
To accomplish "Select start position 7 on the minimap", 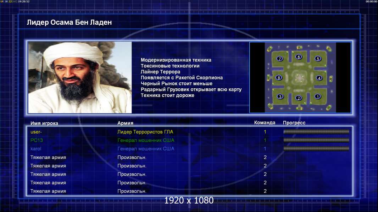I will click(x=280, y=59).
